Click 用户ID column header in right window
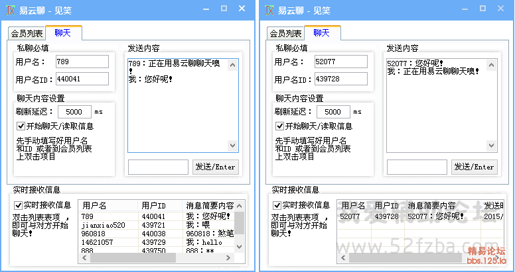The width and height of the screenshot is (515, 272). (388, 205)
